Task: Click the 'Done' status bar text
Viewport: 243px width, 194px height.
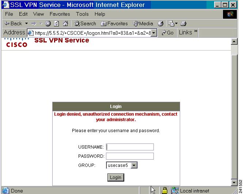Action: pos(17,191)
